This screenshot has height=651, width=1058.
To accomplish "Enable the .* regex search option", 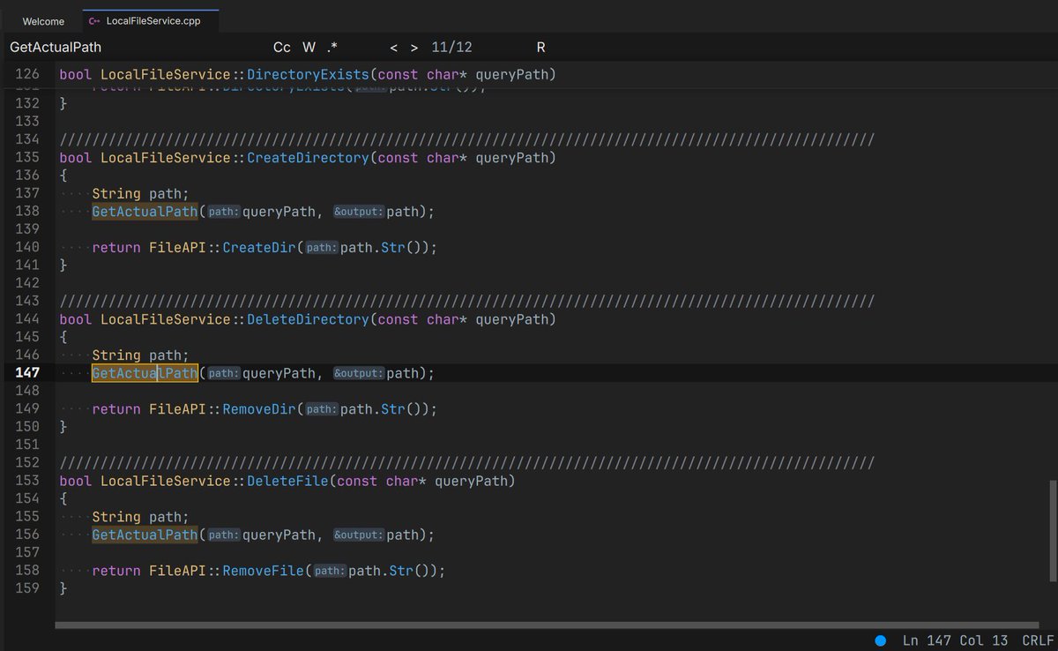I will pos(332,48).
